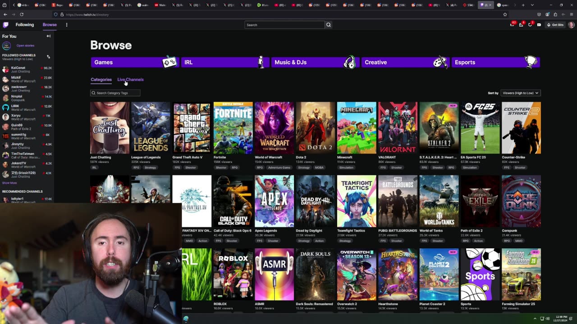
Task: Select the Creative category banner
Action: (x=405, y=62)
